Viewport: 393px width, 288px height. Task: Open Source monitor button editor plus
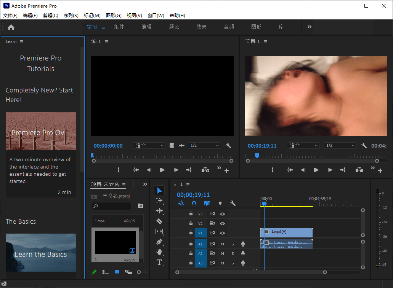pyautogui.click(x=226, y=171)
